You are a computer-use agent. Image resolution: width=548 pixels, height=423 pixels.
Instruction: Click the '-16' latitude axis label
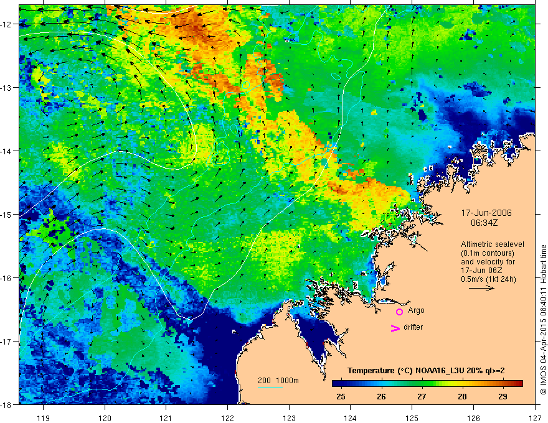[x=6, y=278]
